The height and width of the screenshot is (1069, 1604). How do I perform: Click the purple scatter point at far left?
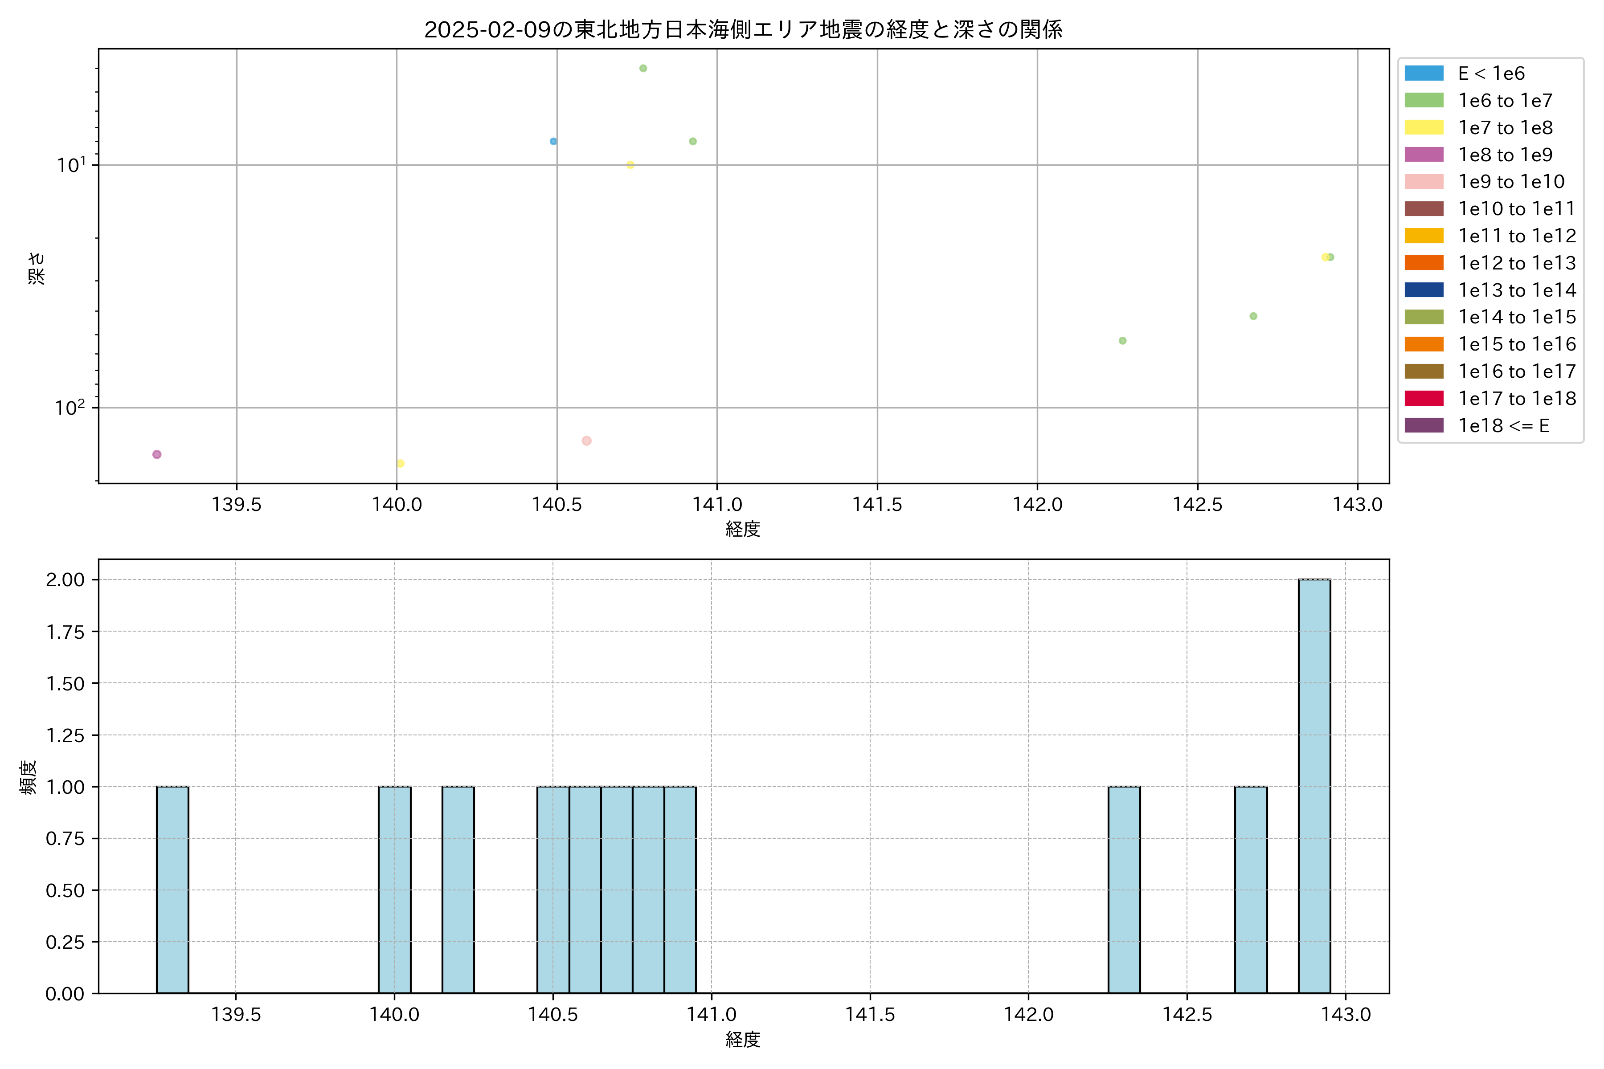click(157, 455)
